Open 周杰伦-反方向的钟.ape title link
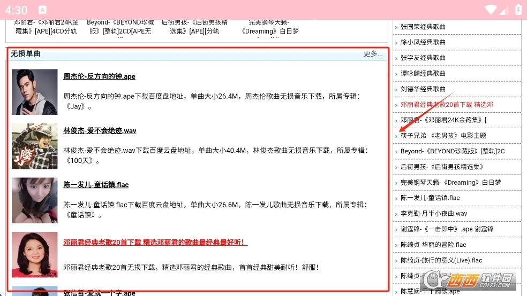The width and height of the screenshot is (527, 296). pyautogui.click(x=100, y=76)
